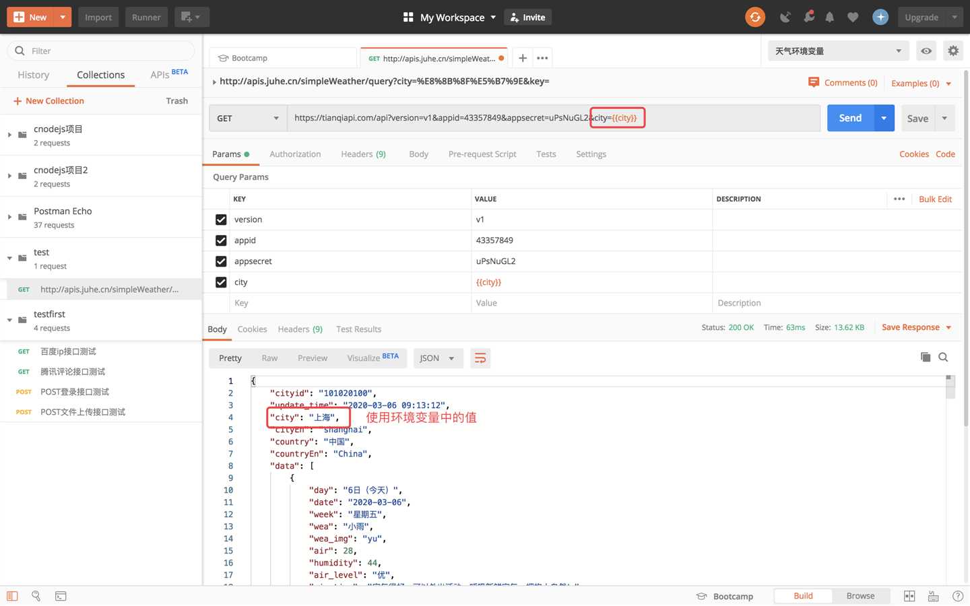Create a New Collection
The image size is (970, 606).
[48, 101]
